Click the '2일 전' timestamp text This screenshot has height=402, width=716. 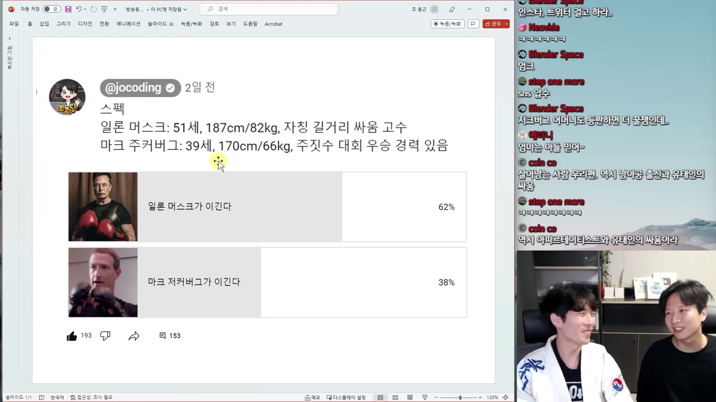click(200, 88)
